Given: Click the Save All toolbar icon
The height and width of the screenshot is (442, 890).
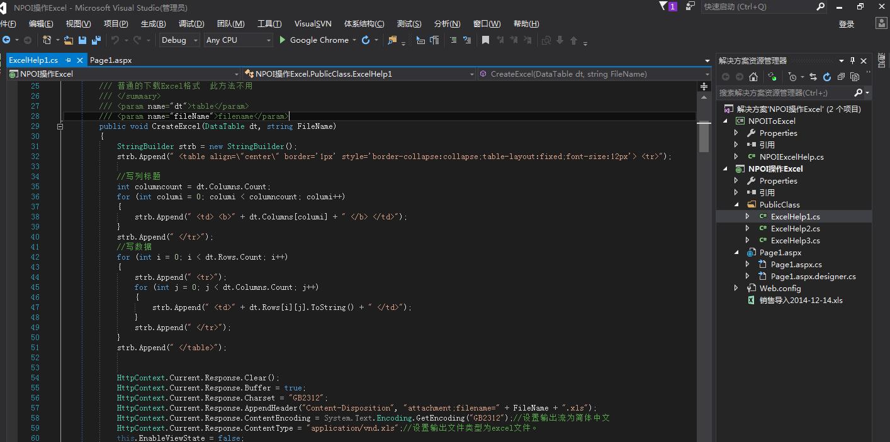Looking at the screenshot, I should tap(96, 40).
